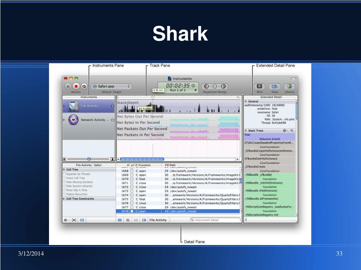Viewport: 361px width, 270px height.
Task: Click the Mini toolbar button
Action: [259, 86]
